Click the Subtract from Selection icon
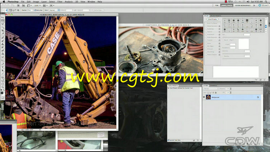This screenshot has height=152, width=270. click(x=16, y=10)
